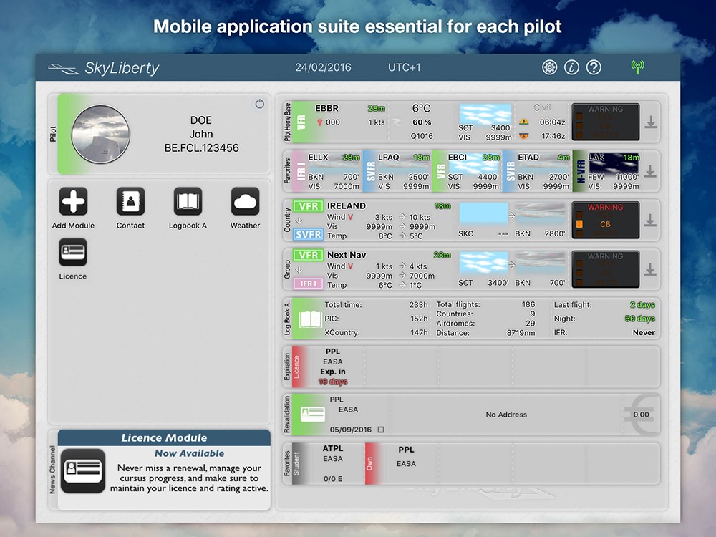This screenshot has width=716, height=537.
Task: Tick the checkbox next to 05/09/2016
Action: (382, 430)
